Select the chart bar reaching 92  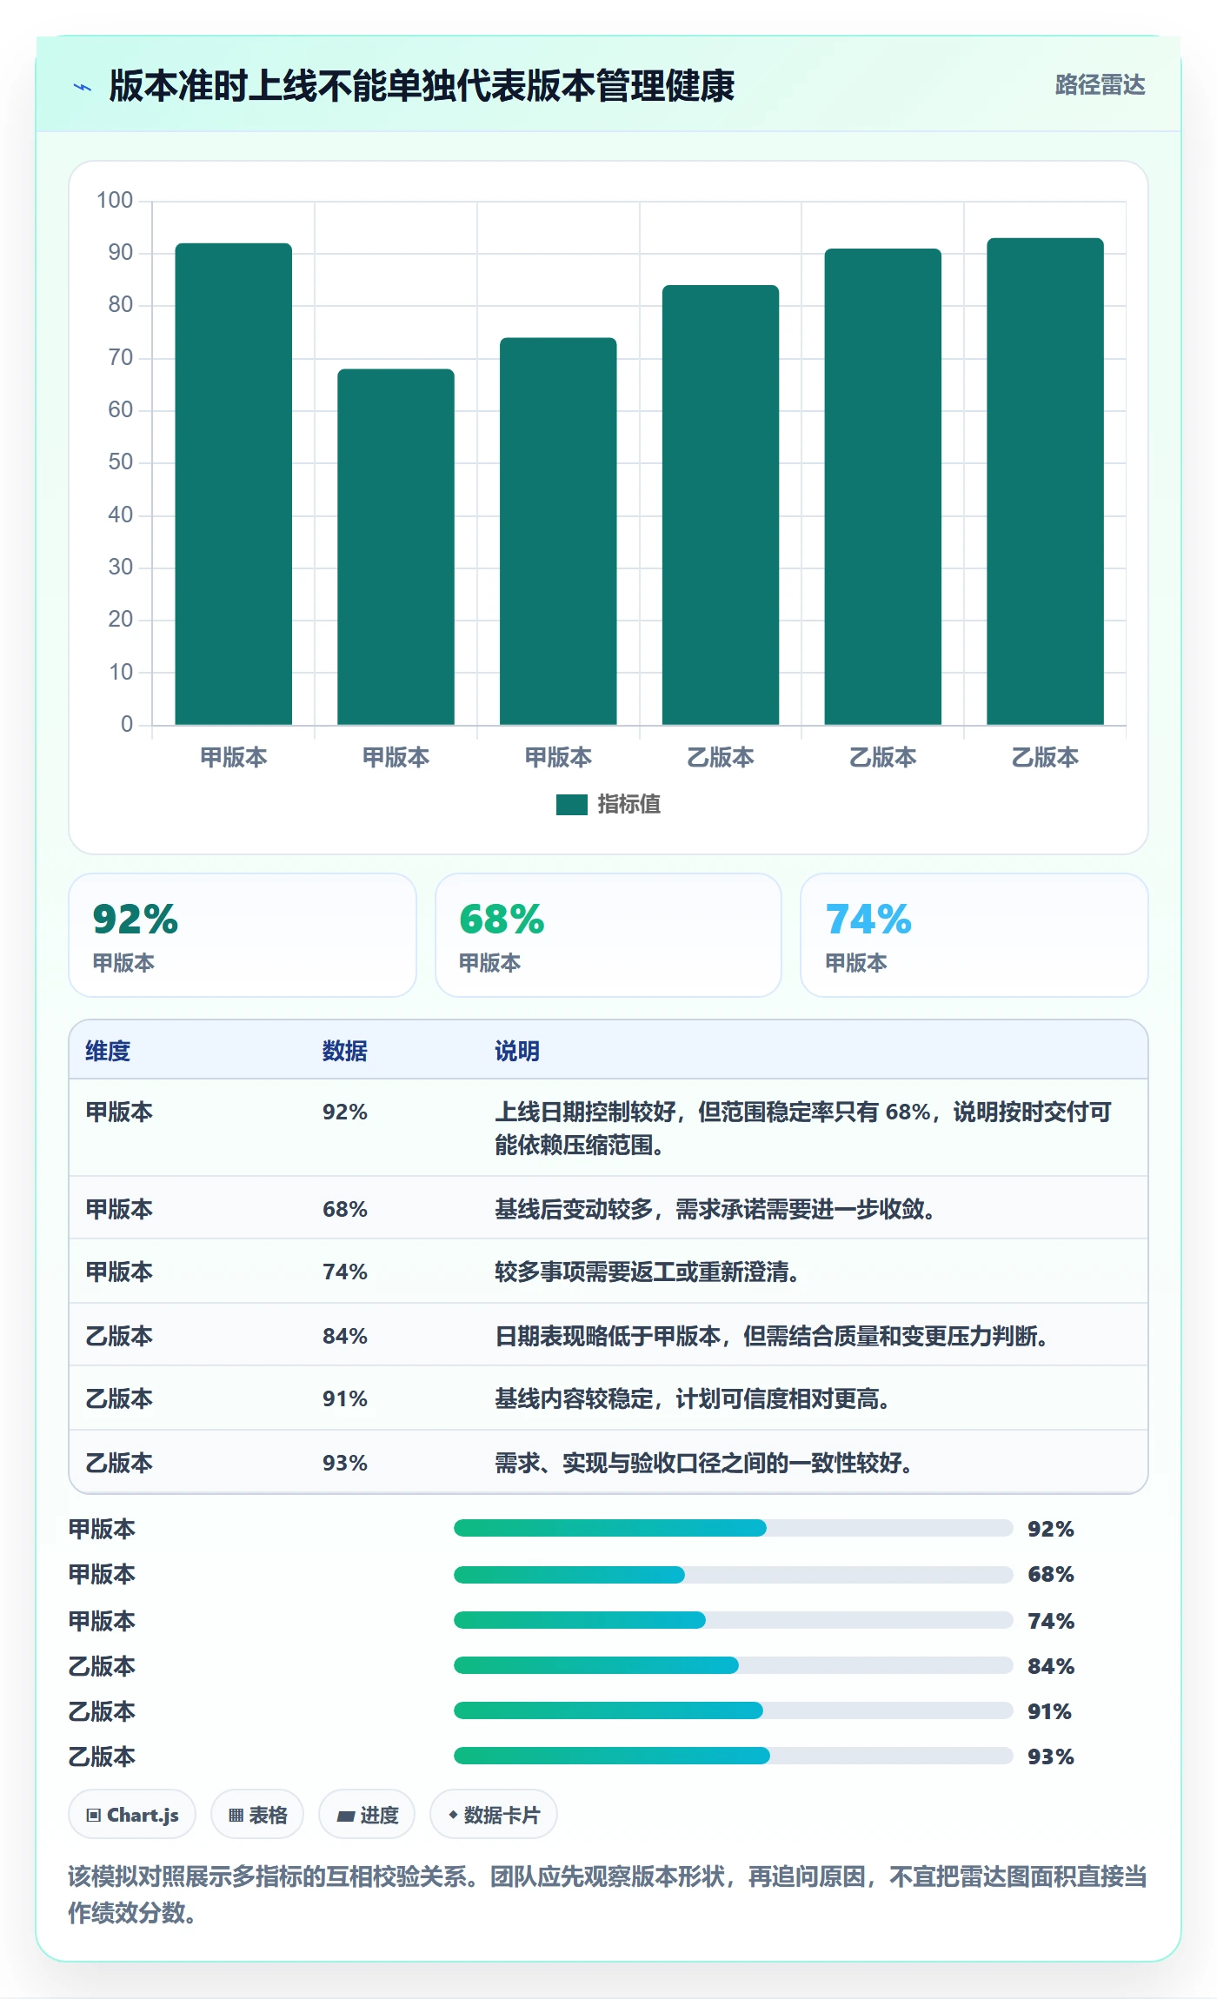(234, 484)
